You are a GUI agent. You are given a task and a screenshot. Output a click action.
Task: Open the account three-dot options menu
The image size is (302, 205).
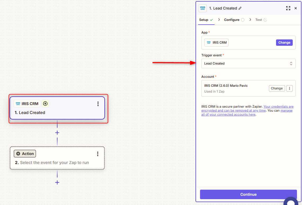point(289,88)
